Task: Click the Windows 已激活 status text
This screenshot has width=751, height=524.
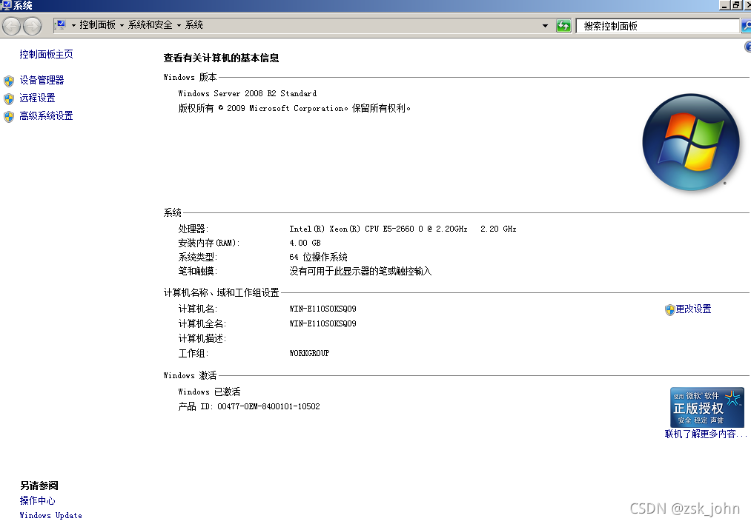Action: (x=209, y=392)
